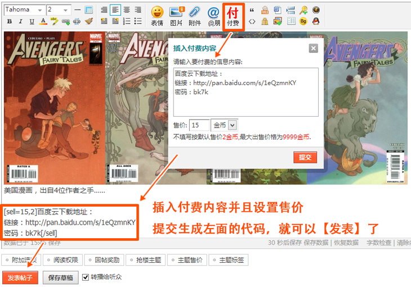The width and height of the screenshot is (411, 287).
Task: Click the 付费 paid content button
Action: [233, 16]
